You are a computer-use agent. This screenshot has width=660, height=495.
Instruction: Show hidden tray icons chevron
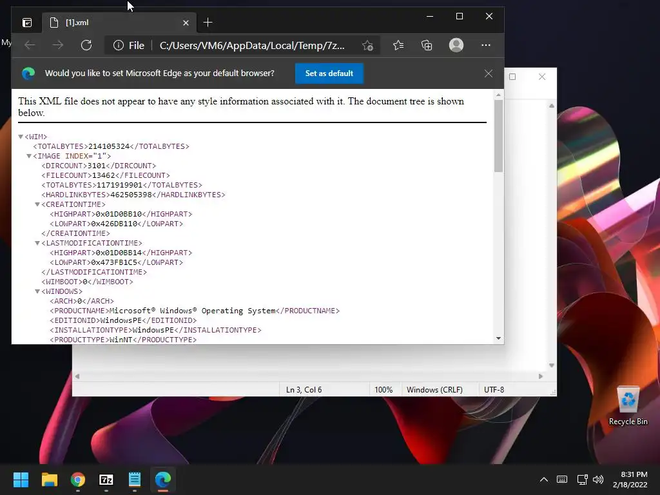click(544, 480)
